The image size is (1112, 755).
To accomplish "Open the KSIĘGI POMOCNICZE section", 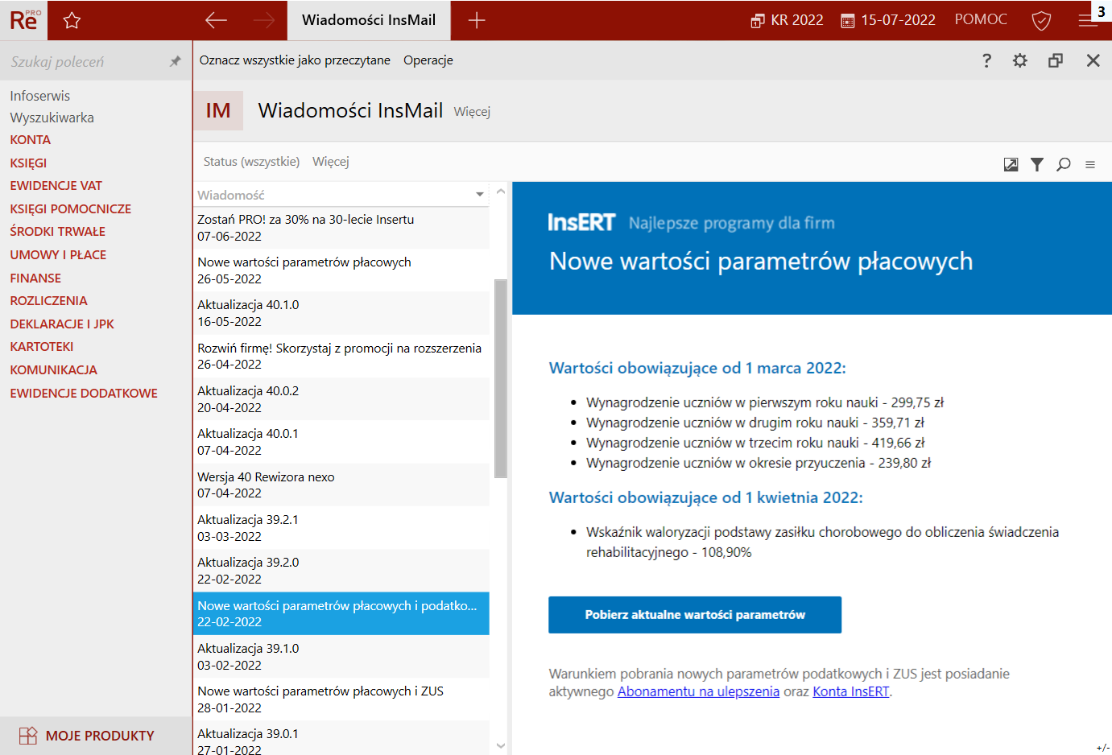I will (71, 209).
